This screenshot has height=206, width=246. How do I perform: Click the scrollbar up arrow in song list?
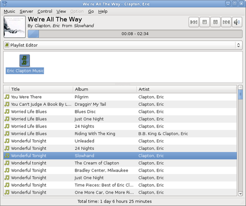240,88
